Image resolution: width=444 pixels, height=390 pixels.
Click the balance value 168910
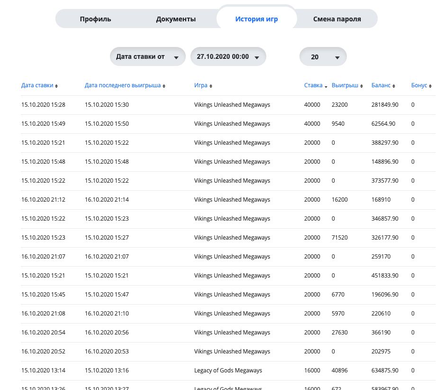[x=381, y=200]
